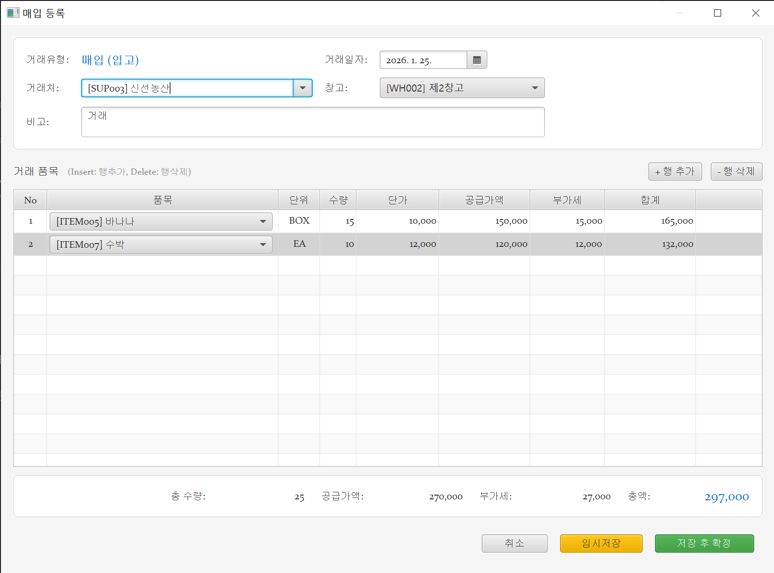Screen dimensions: 774x573
Task: Select the quantity cell showing 15
Action: 338,221
